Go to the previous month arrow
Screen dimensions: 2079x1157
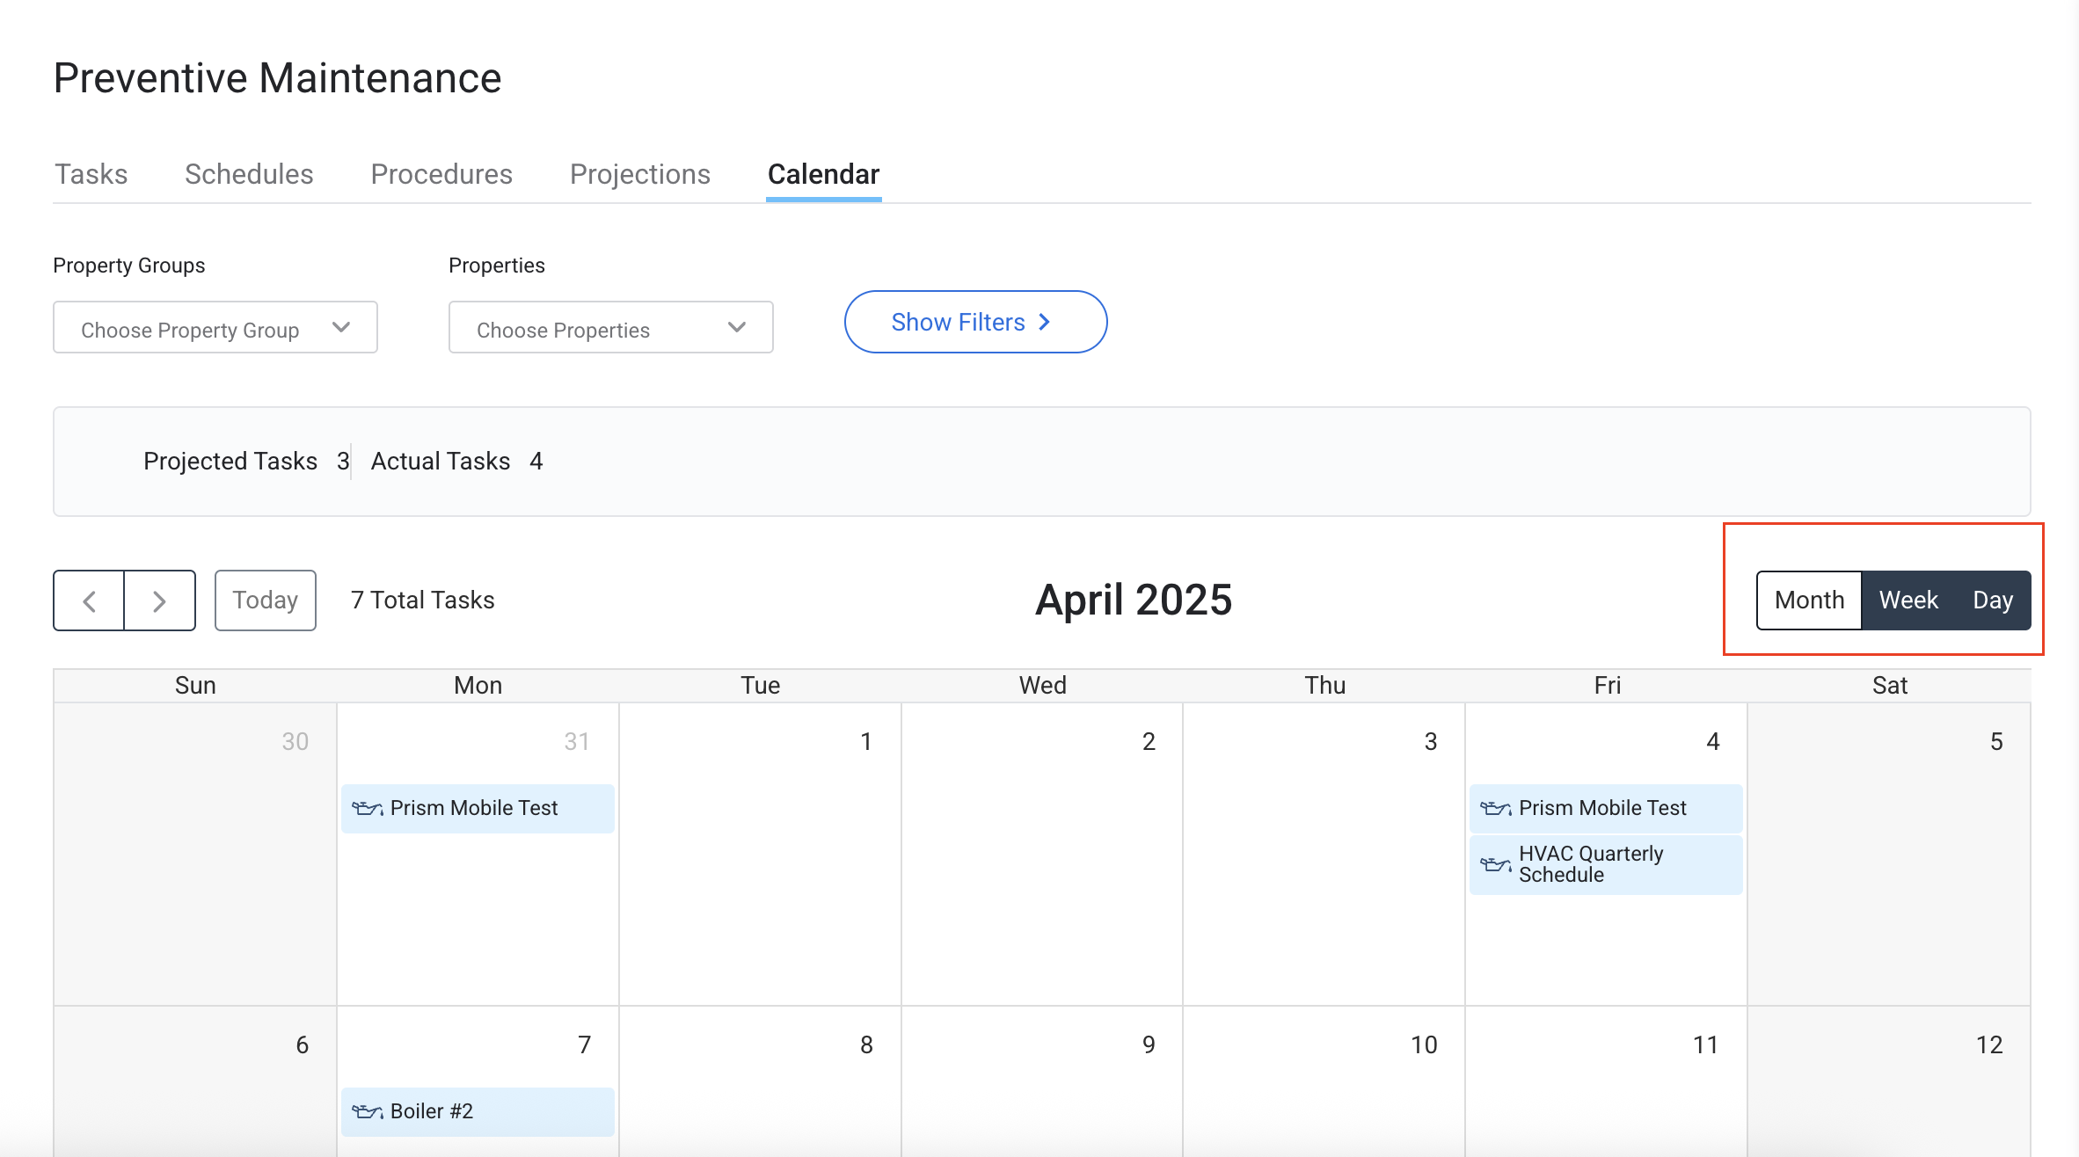click(x=89, y=601)
